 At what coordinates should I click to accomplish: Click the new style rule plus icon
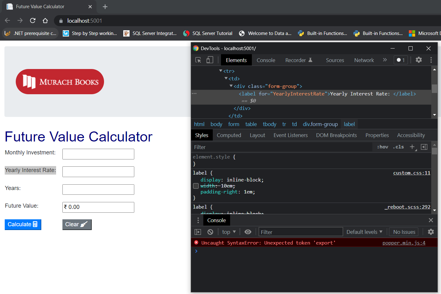tap(413, 147)
